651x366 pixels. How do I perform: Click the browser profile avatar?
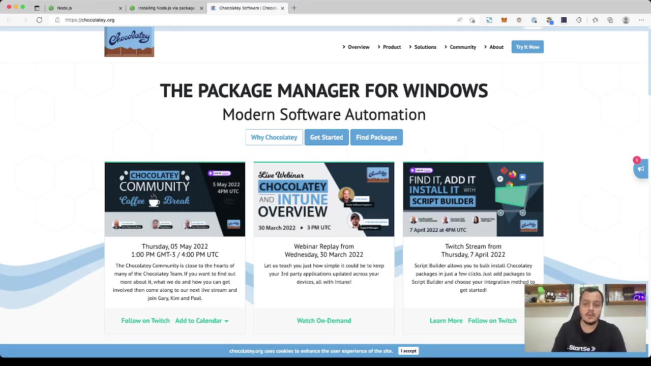[x=626, y=20]
